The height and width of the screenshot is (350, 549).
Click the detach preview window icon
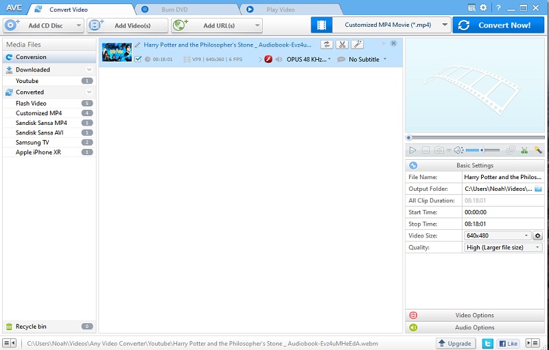(511, 150)
